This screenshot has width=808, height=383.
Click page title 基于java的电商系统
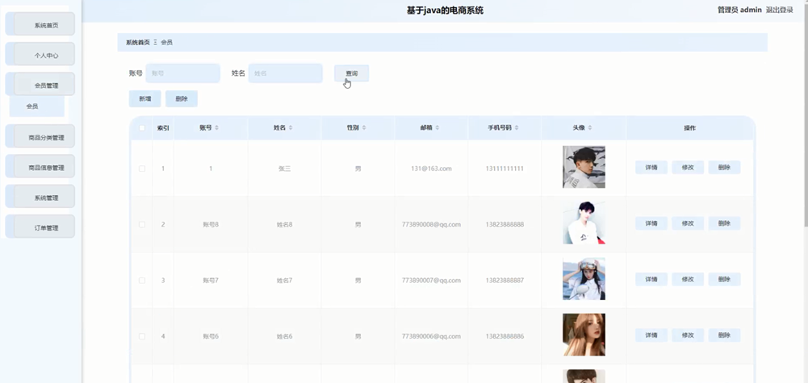[x=446, y=10]
